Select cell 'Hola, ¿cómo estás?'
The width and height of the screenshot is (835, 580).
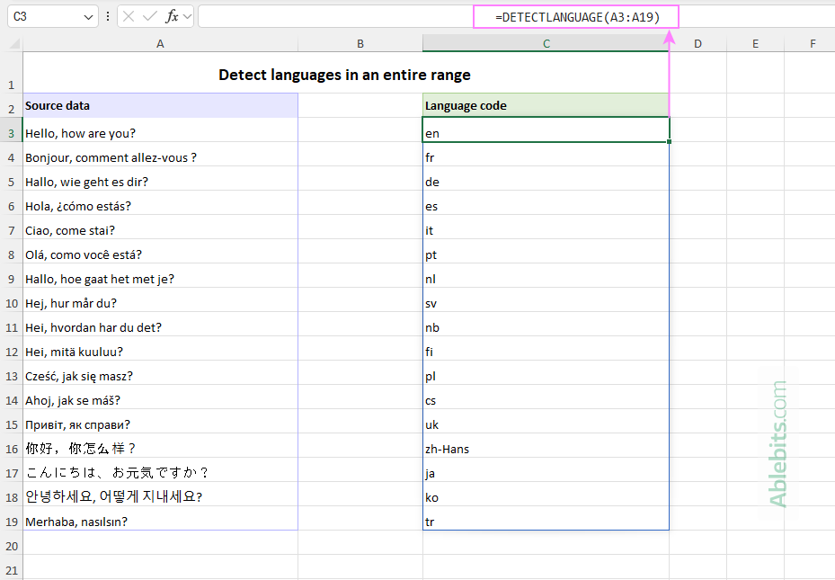(x=160, y=203)
